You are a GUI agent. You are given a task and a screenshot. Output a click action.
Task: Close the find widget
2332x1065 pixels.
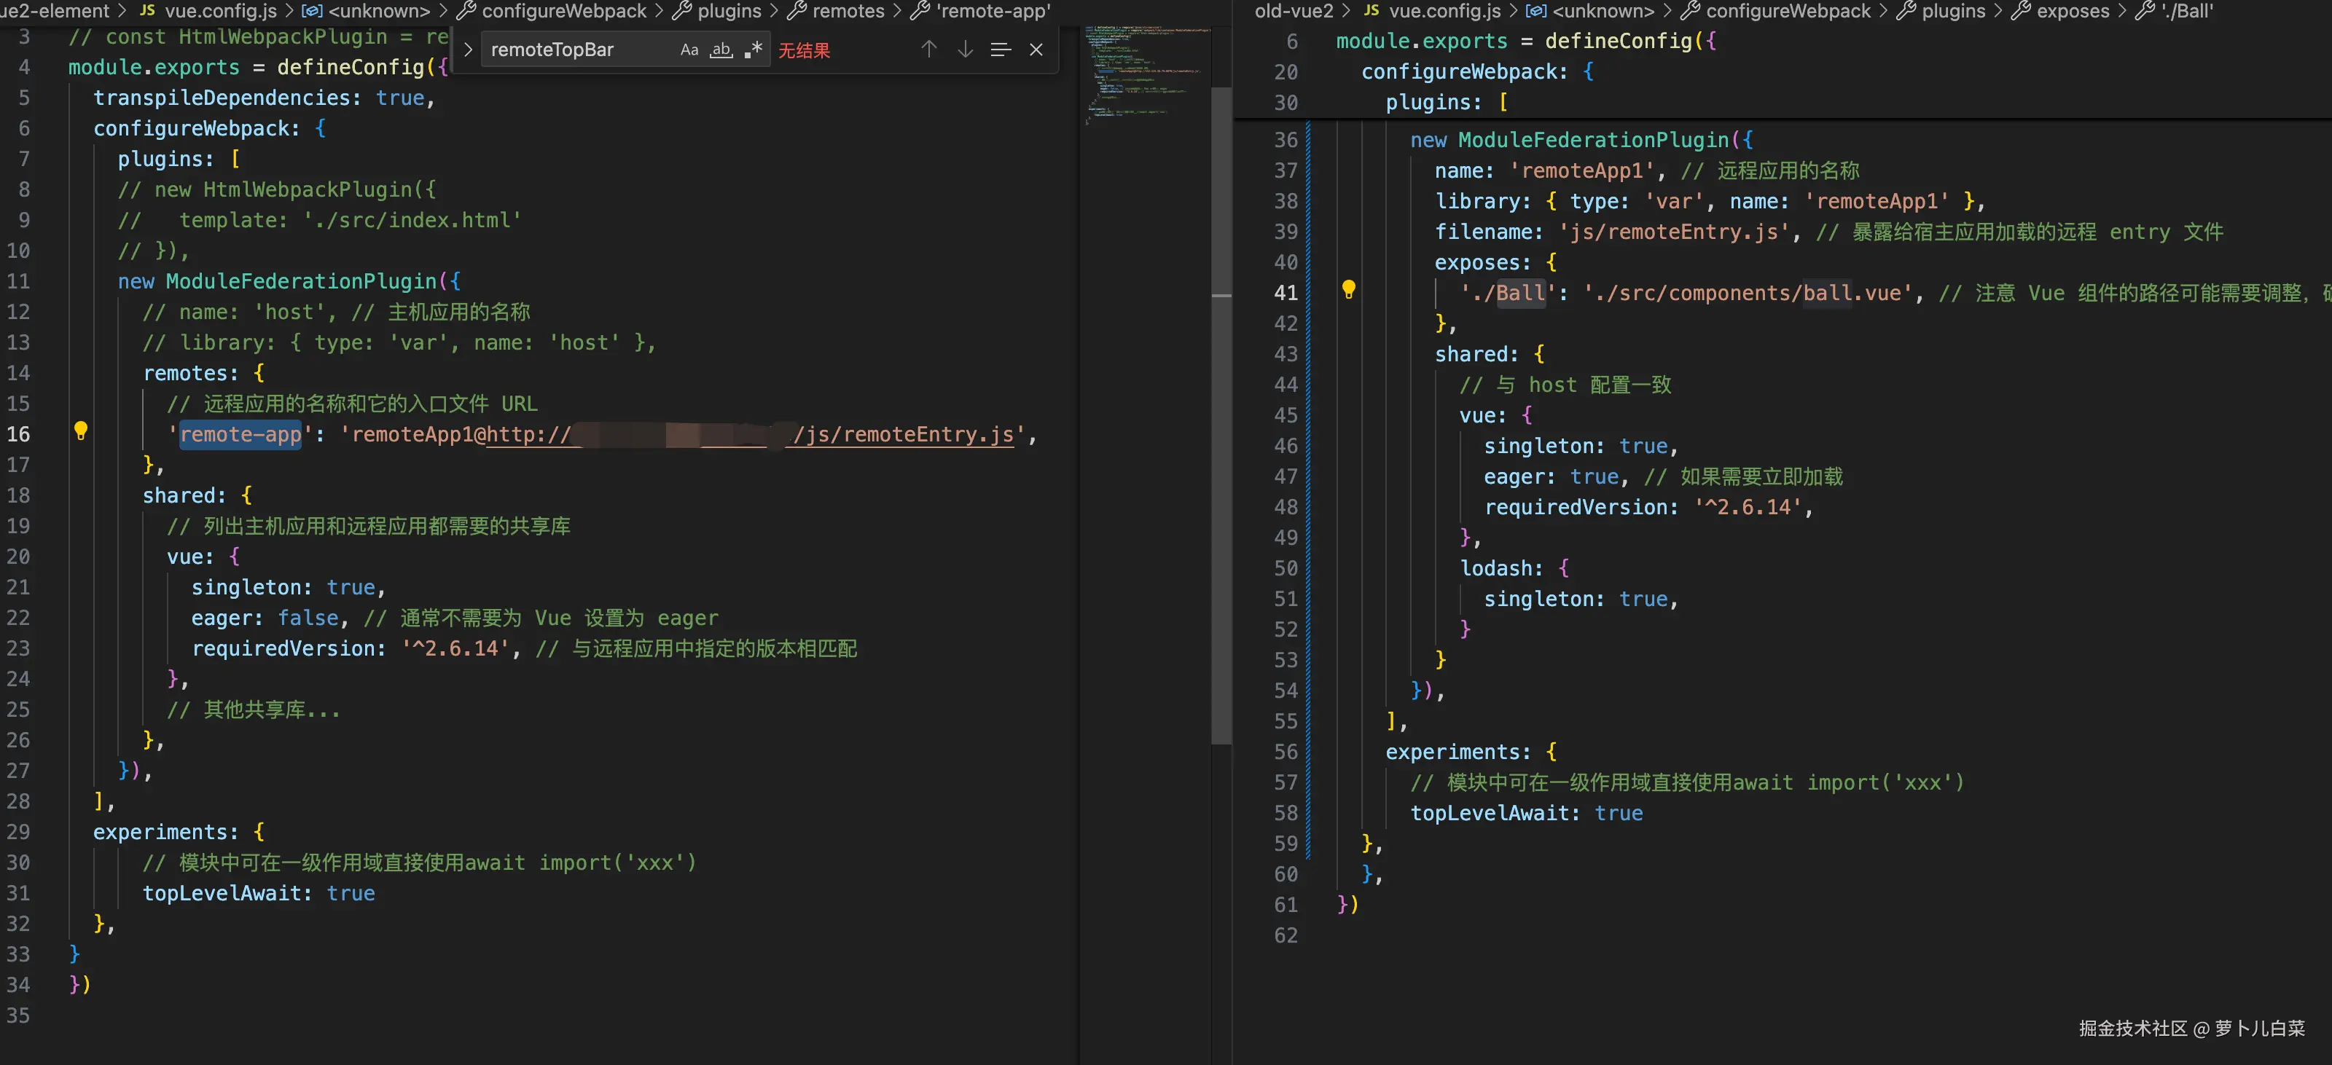pyautogui.click(x=1036, y=50)
